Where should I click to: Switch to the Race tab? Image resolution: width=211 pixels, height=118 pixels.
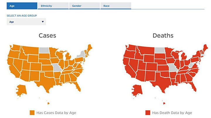click(116, 6)
